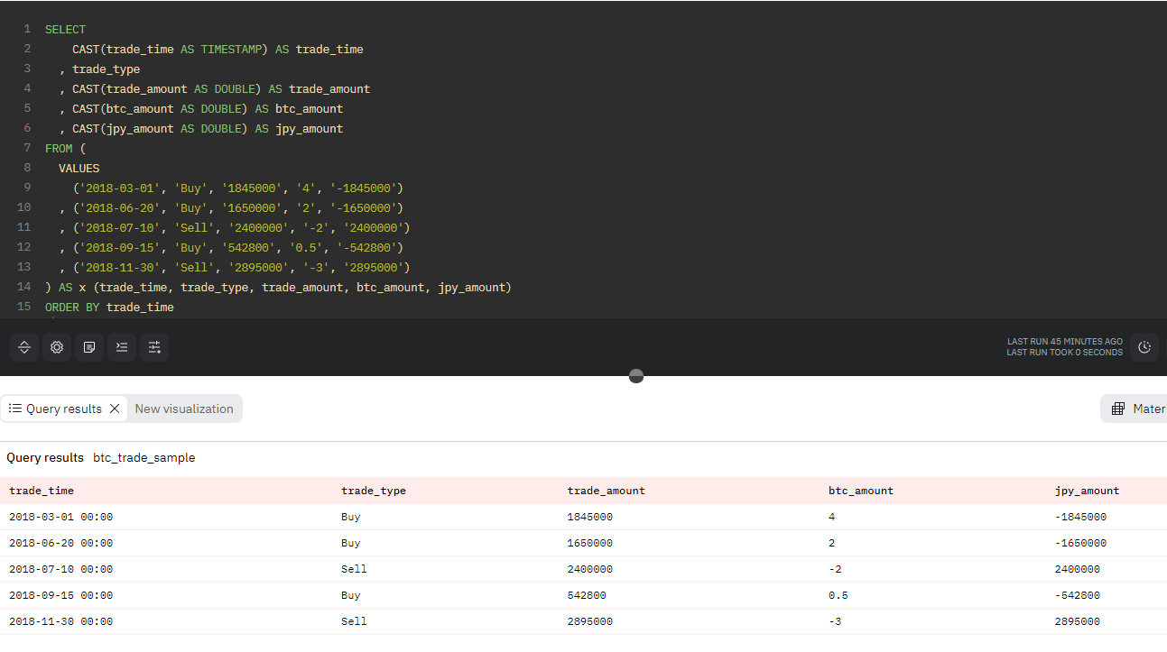This screenshot has height=652, width=1167.
Task: Place cursor on VALUES keyword in line 8
Action: [79, 169]
